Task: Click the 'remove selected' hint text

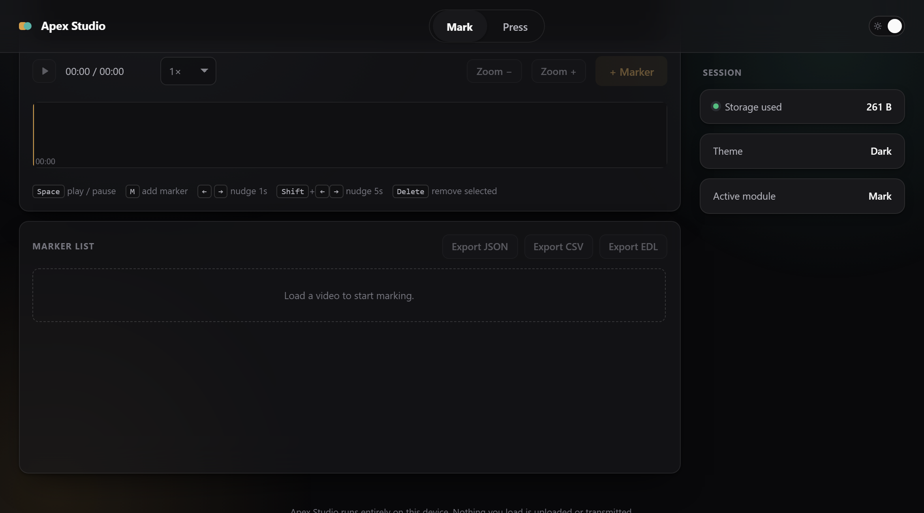Action: click(x=464, y=191)
